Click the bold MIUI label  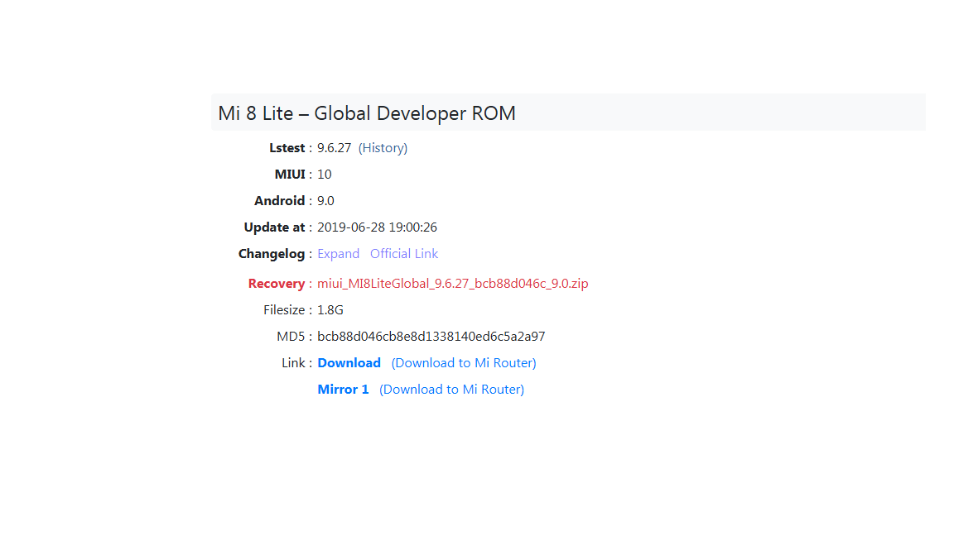click(290, 175)
